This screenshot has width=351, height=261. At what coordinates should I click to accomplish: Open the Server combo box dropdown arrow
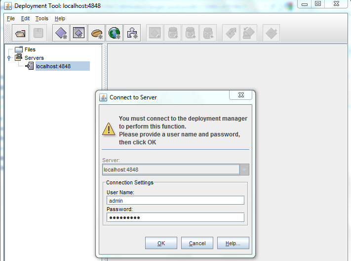244,170
